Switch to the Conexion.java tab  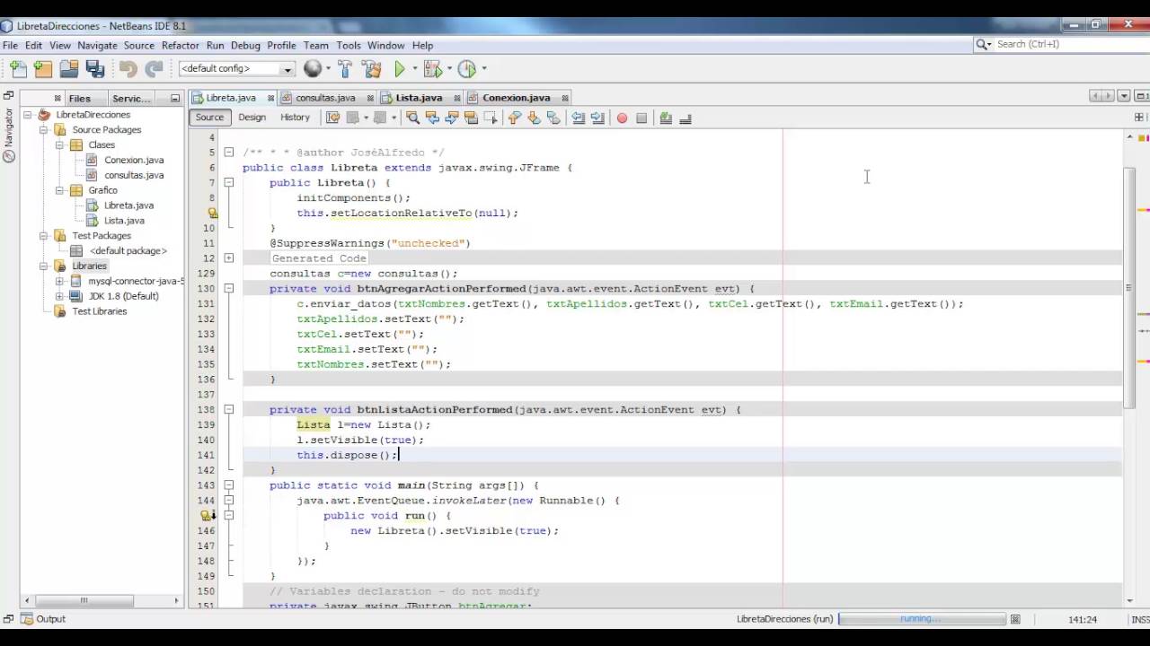pyautogui.click(x=516, y=98)
